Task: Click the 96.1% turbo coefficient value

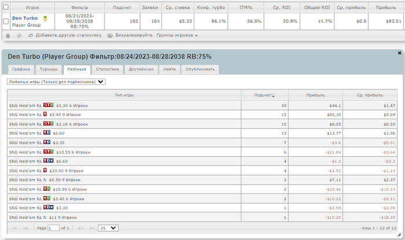Action: [x=219, y=21]
